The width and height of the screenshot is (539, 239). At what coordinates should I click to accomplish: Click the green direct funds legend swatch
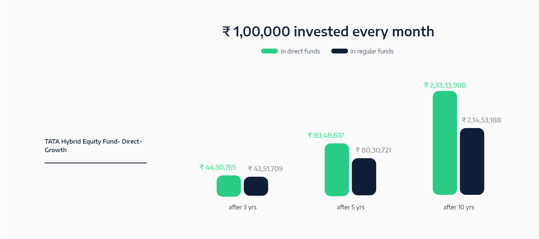click(269, 51)
